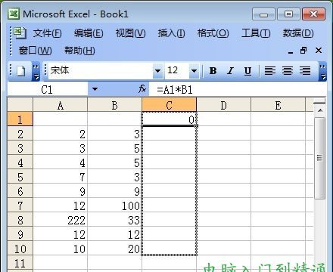Select column E header
Image resolution: width=333 pixels, height=272 pixels.
278,105
